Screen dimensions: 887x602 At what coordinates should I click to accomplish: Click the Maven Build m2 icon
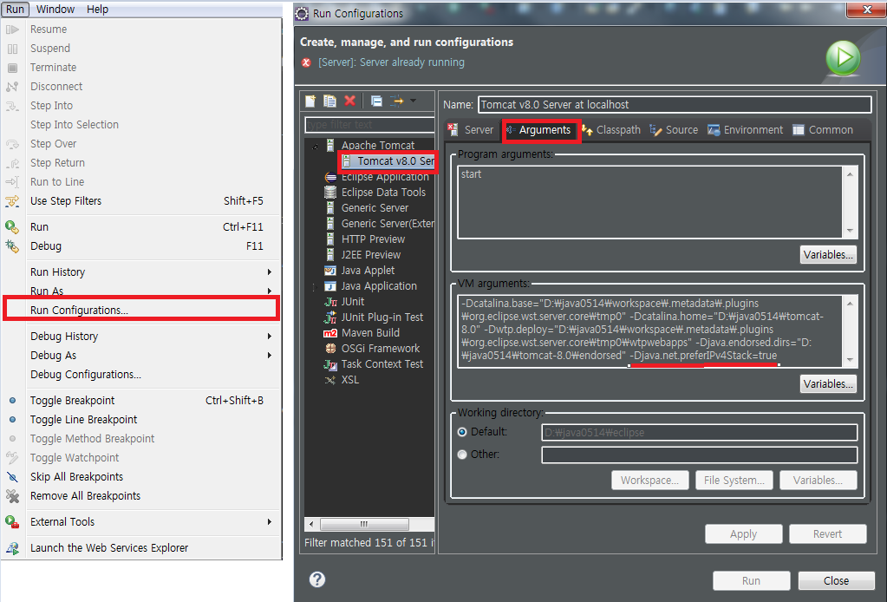pos(330,333)
